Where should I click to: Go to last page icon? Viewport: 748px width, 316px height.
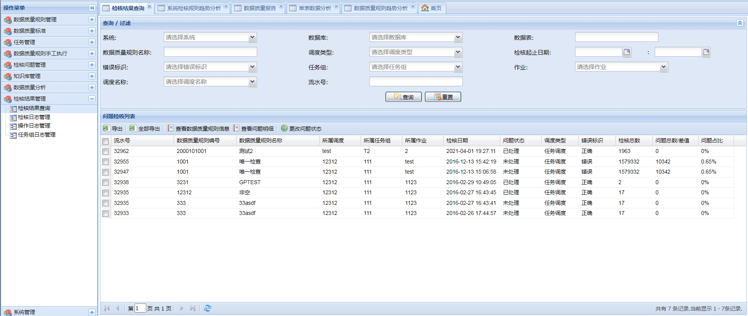pyautogui.click(x=192, y=308)
